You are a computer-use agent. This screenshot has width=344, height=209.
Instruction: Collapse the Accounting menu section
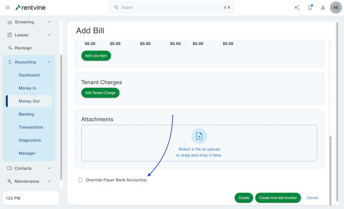click(x=49, y=62)
